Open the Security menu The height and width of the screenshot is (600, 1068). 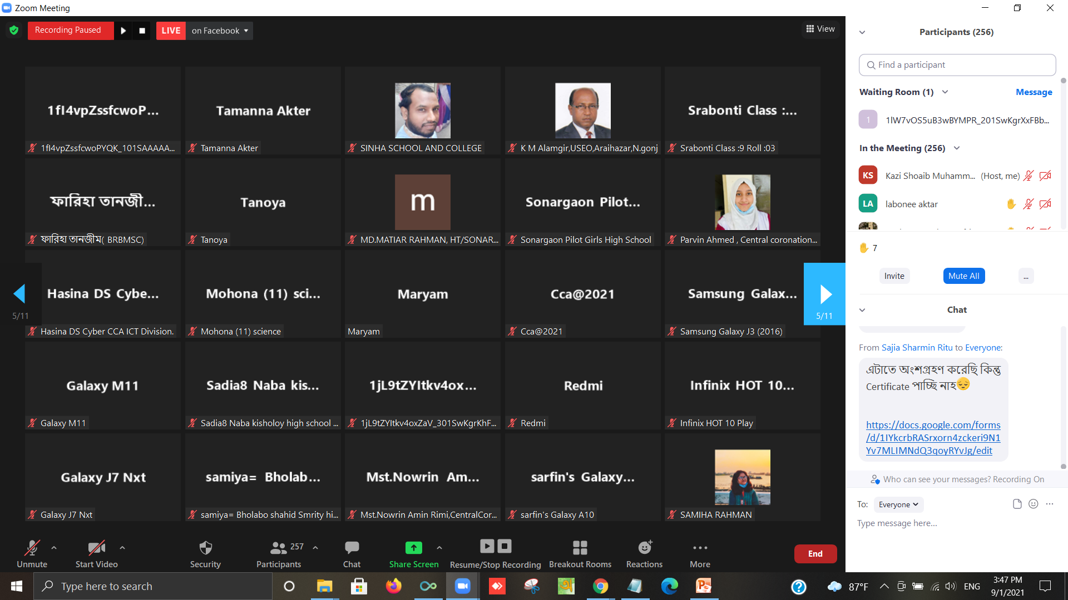(x=205, y=554)
